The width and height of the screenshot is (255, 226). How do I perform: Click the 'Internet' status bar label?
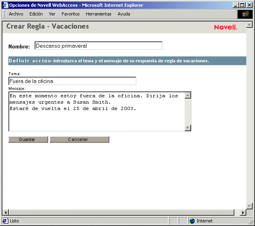(x=205, y=221)
